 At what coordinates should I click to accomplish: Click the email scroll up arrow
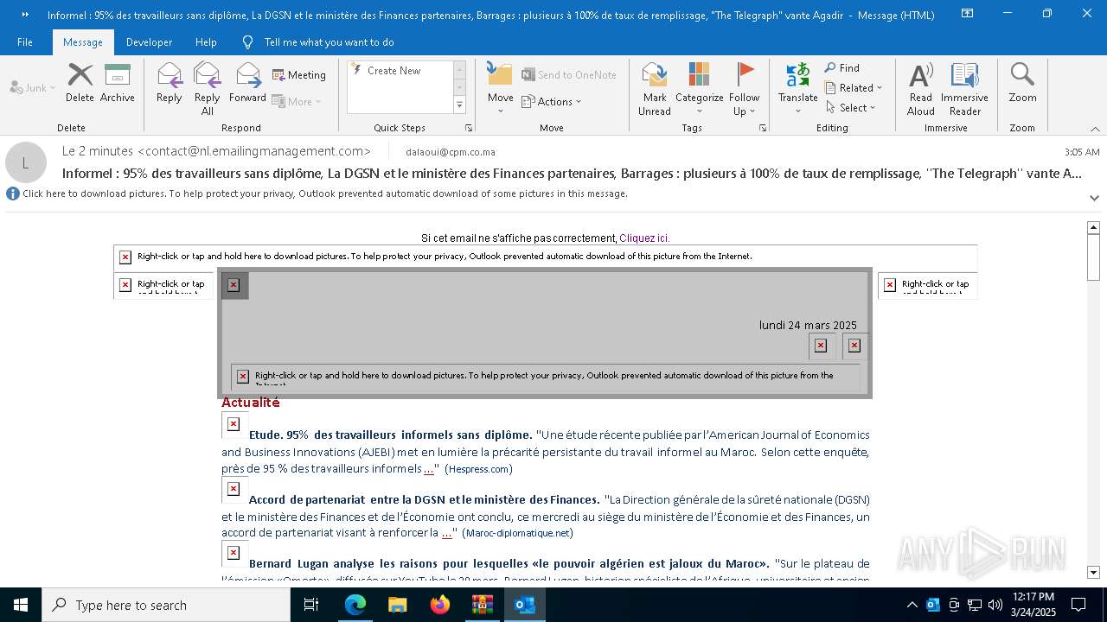tap(1093, 227)
